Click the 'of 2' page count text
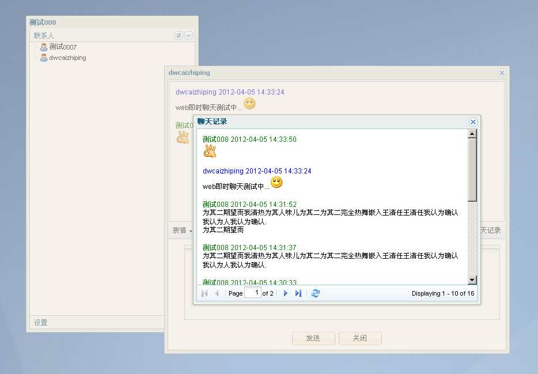538x374 pixels. [x=268, y=293]
